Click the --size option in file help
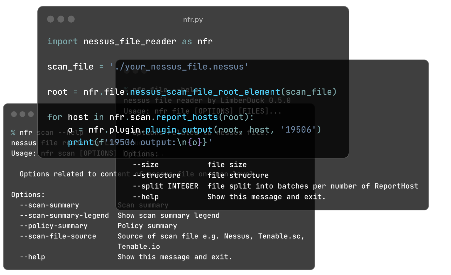The width and height of the screenshot is (451, 275). tap(146, 165)
